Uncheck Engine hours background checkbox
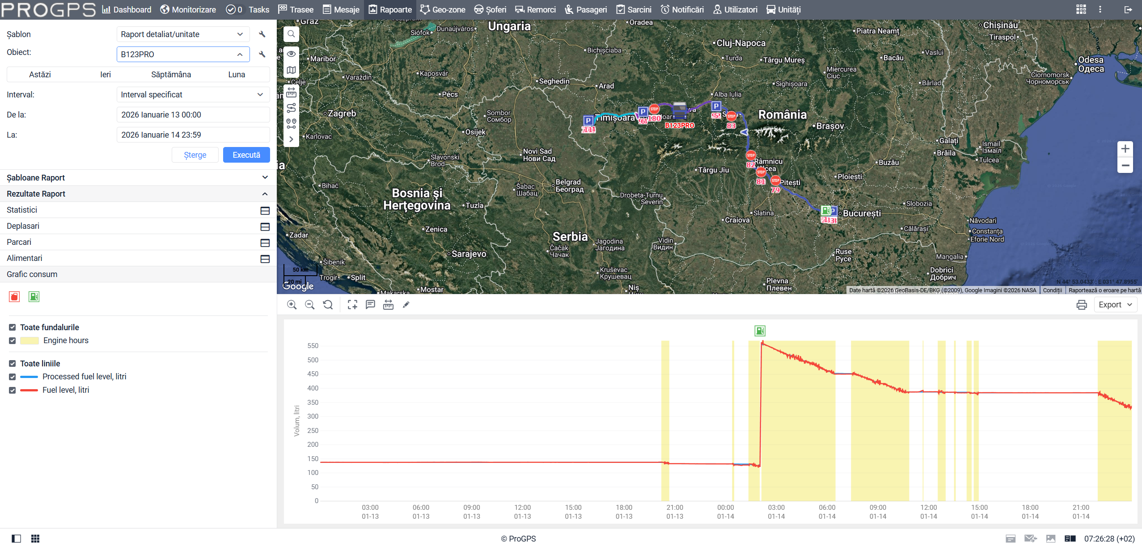1142x546 pixels. click(x=13, y=340)
